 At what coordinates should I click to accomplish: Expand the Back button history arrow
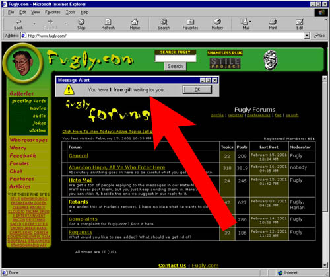click(34, 24)
